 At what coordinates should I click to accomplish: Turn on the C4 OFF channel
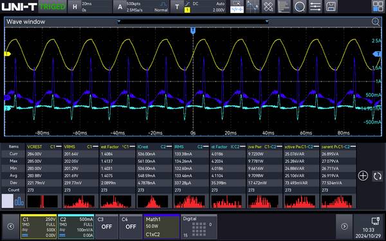coord(131,227)
